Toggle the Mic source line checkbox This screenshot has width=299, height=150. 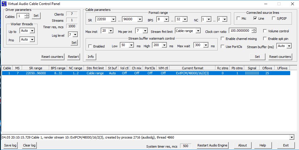click(x=238, y=18)
